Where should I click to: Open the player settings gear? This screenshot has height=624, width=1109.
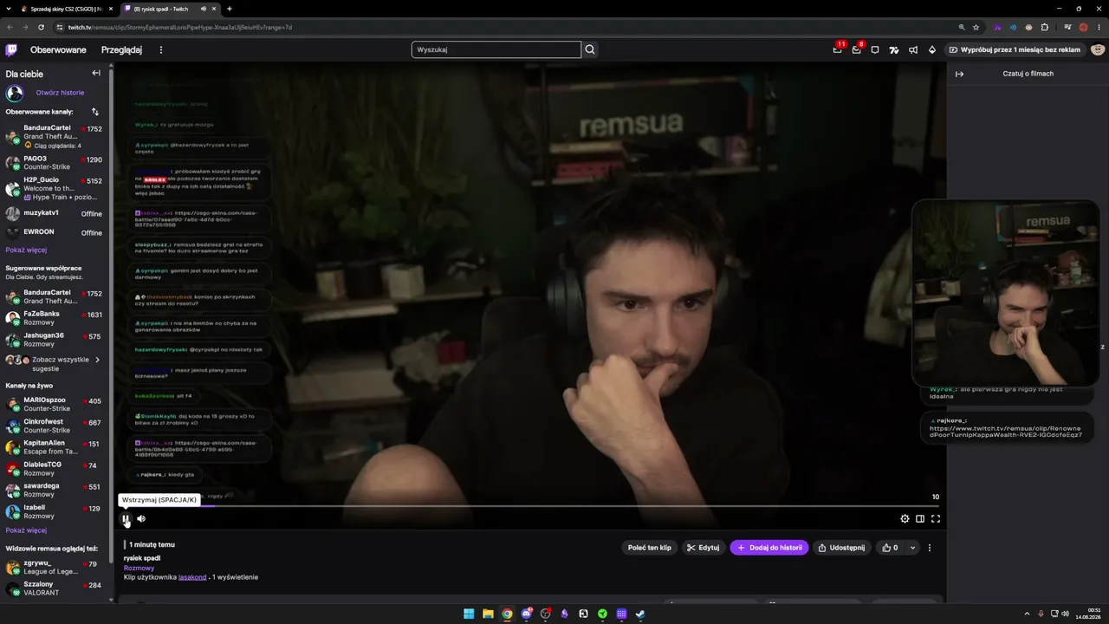(905, 519)
